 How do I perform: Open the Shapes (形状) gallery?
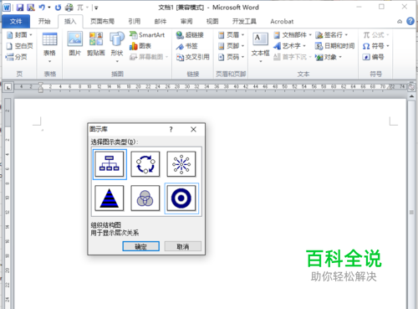[117, 47]
